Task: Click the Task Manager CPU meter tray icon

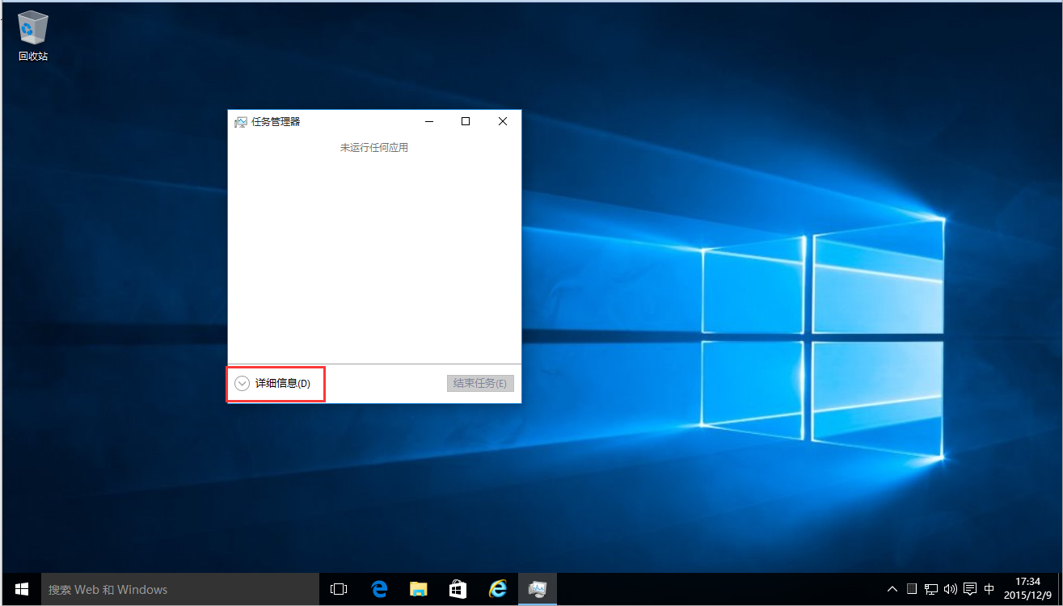Action: [x=912, y=589]
